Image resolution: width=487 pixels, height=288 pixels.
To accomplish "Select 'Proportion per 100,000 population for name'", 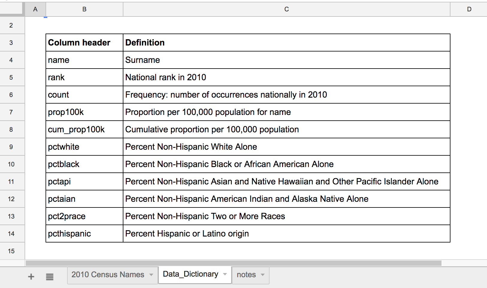I will point(287,112).
